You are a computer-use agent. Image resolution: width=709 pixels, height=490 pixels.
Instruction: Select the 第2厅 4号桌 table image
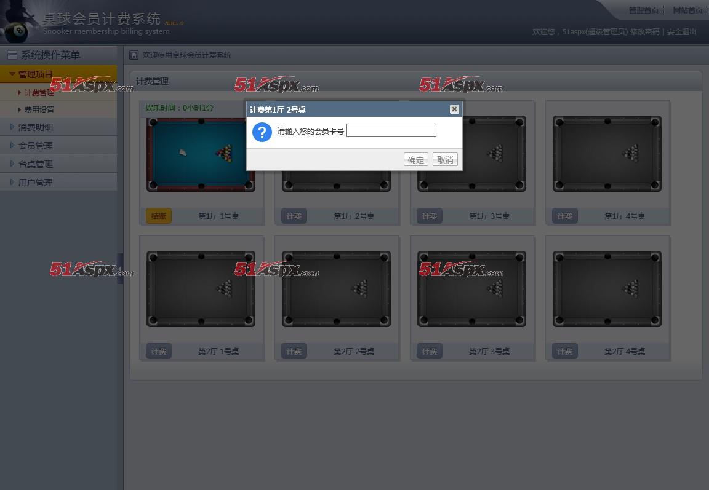pos(607,289)
